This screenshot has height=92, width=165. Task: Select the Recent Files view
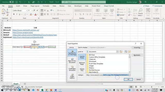pos(82,70)
